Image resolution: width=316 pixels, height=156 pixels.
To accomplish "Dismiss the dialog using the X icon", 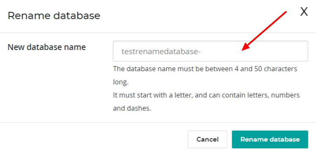I will point(304,12).
